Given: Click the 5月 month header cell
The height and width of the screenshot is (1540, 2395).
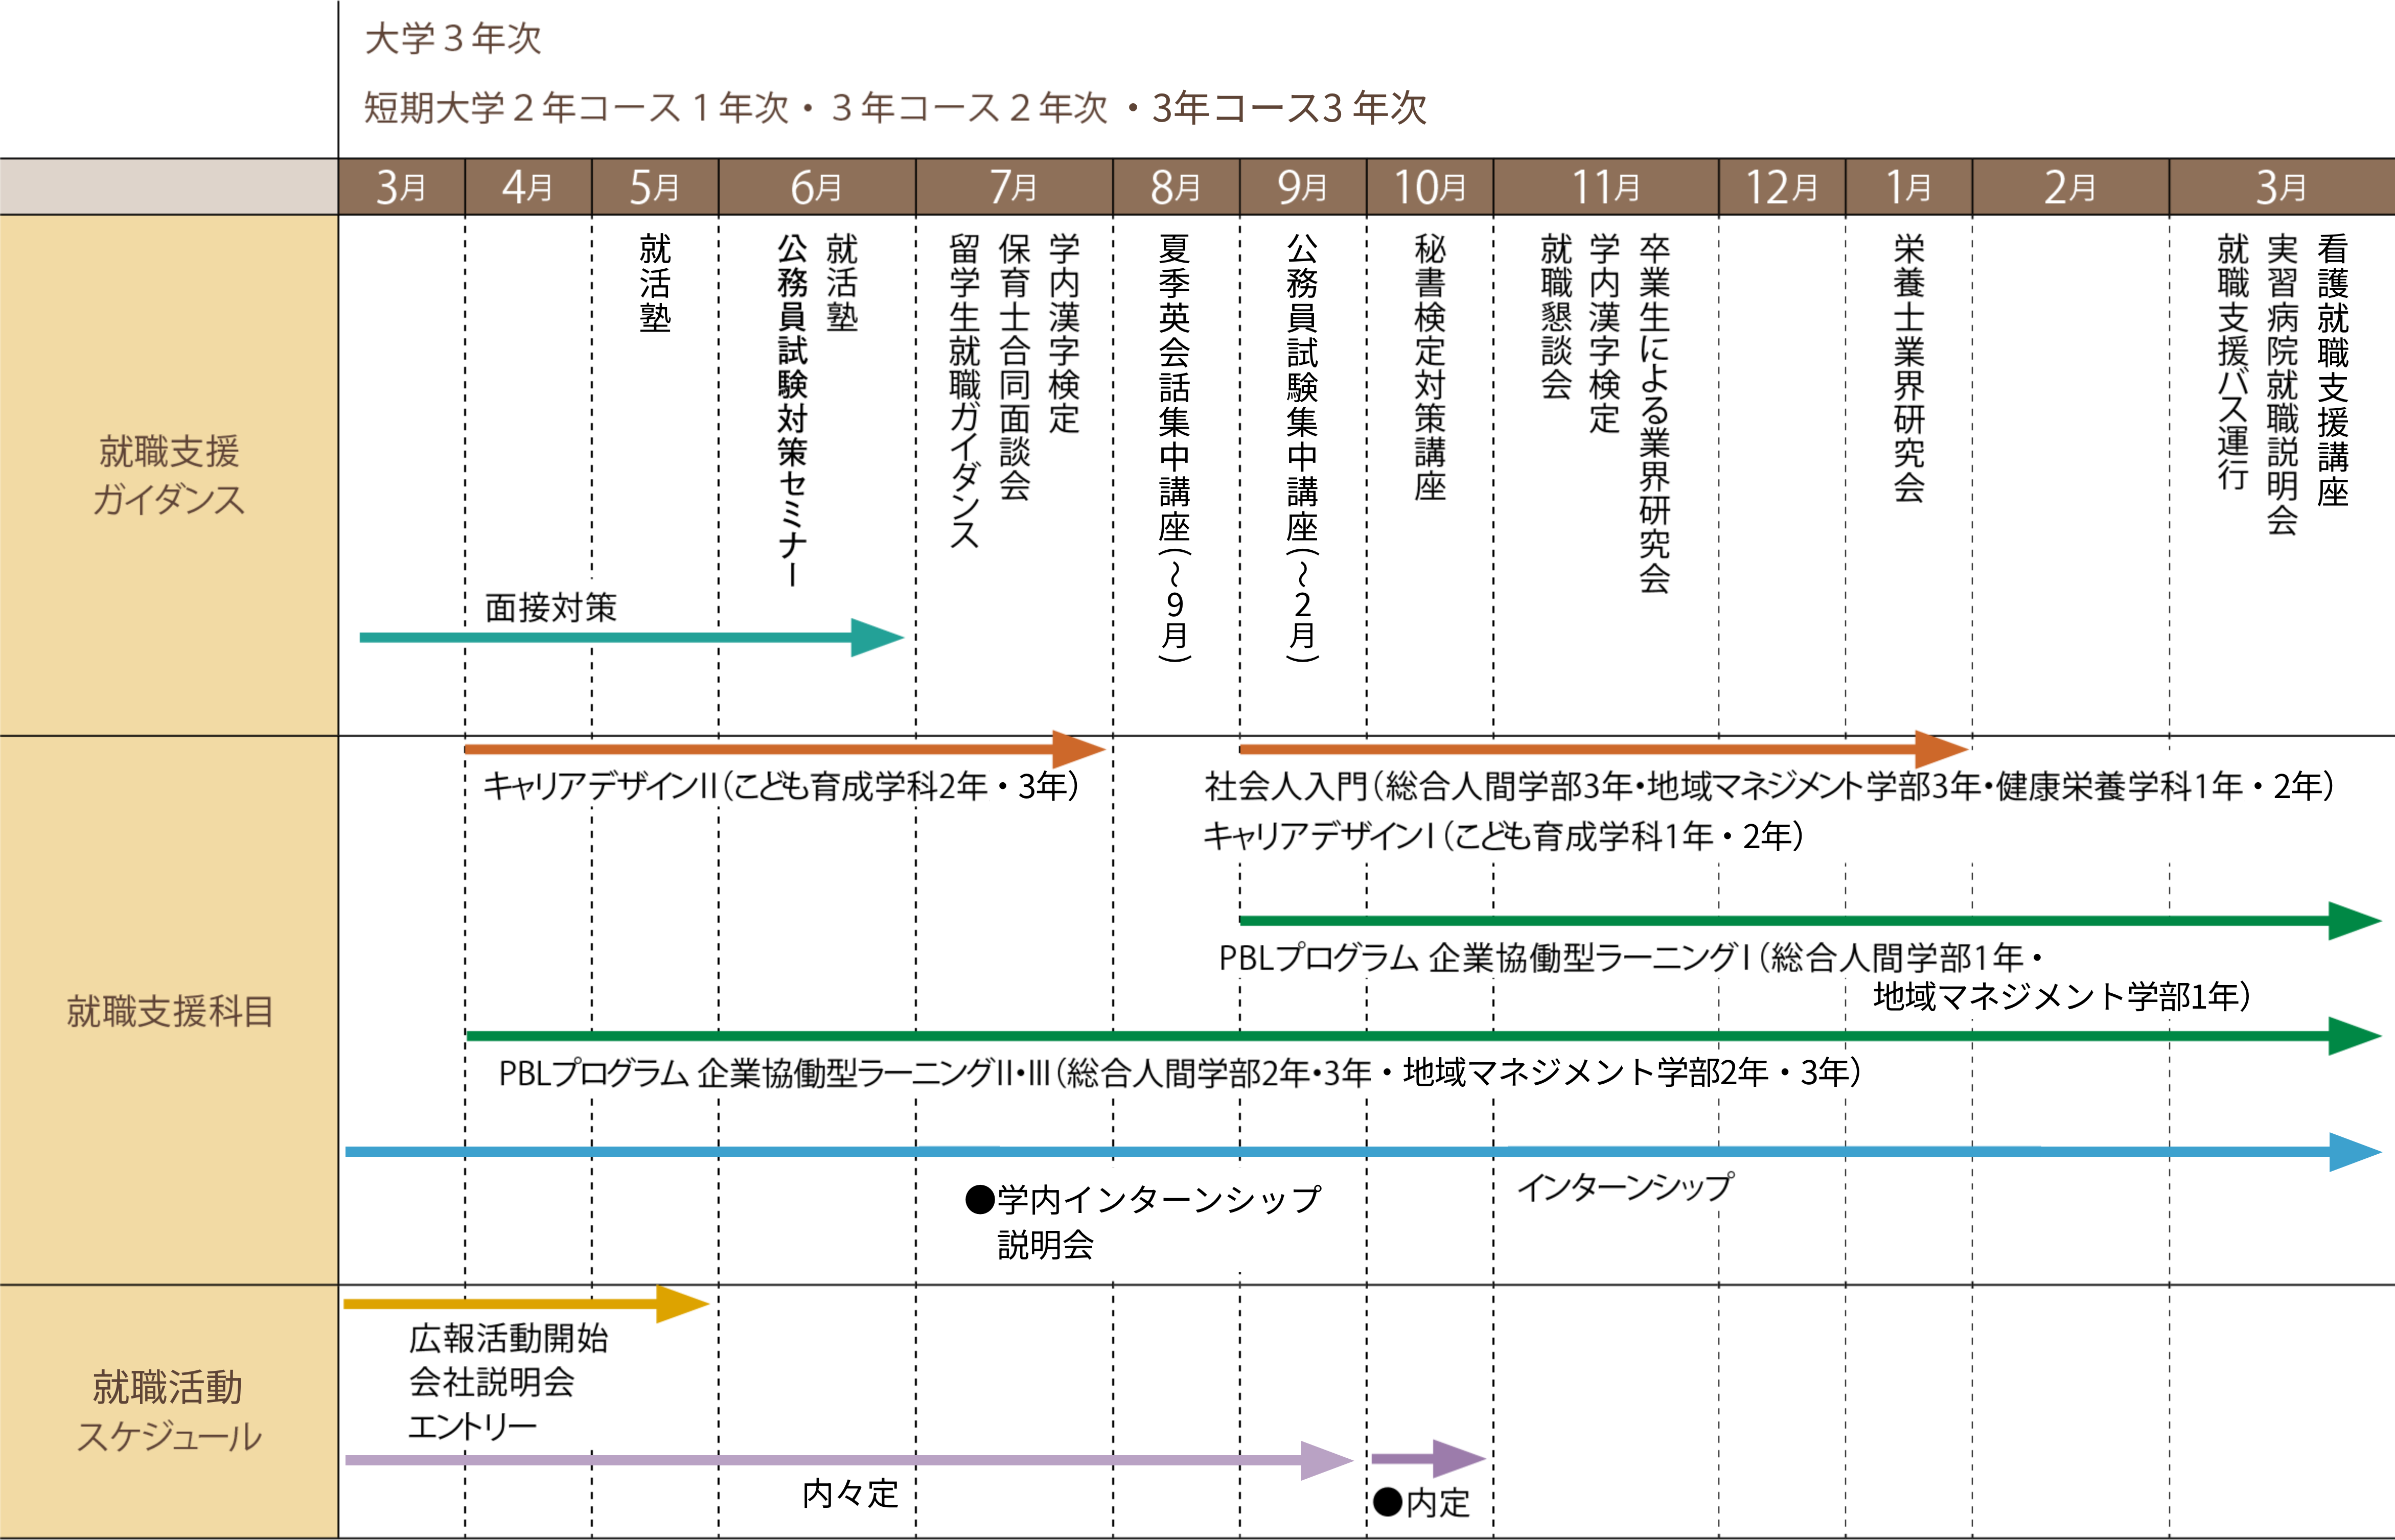Looking at the screenshot, I should pyautogui.click(x=655, y=187).
